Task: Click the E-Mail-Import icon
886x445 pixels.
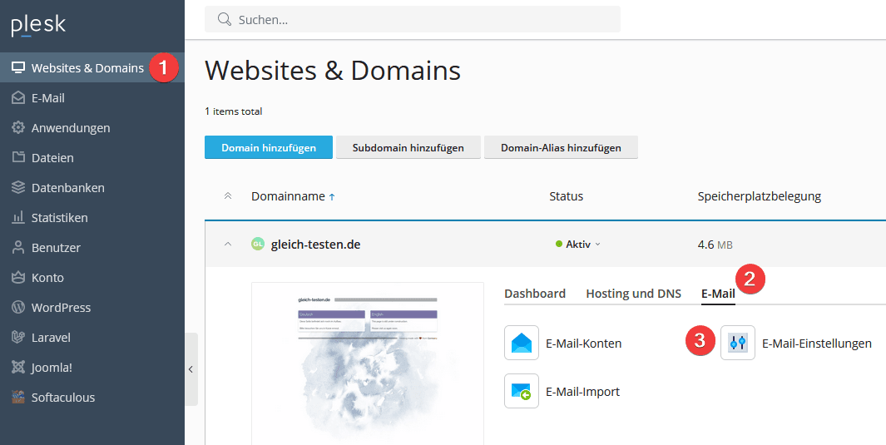Action: pyautogui.click(x=522, y=391)
